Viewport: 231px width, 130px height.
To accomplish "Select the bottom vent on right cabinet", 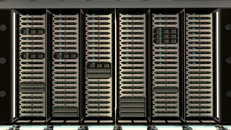I will (x=228, y=94).
